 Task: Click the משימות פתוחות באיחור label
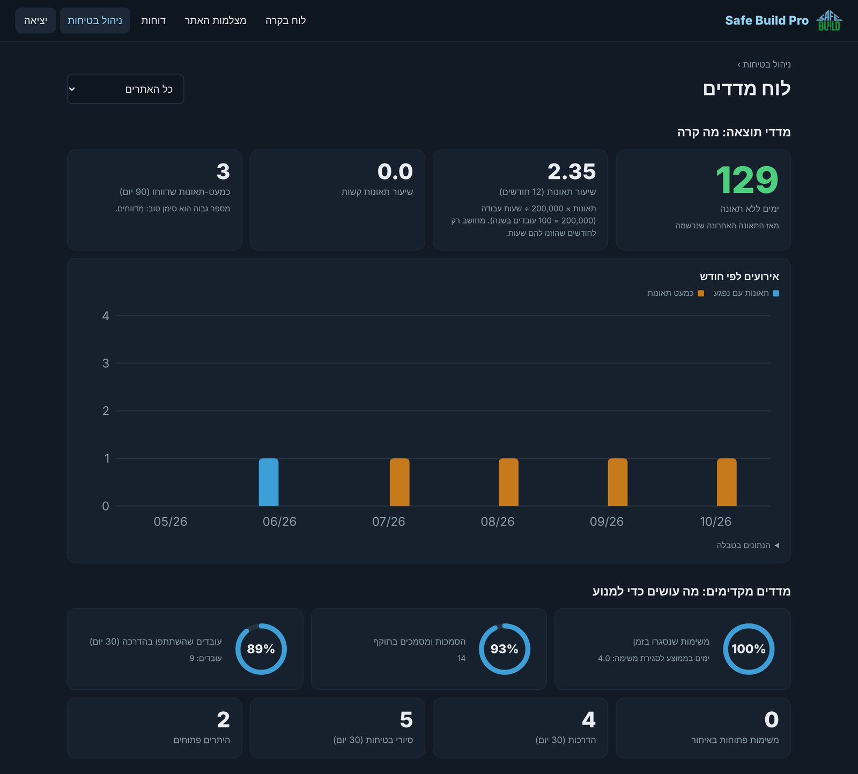(x=735, y=740)
